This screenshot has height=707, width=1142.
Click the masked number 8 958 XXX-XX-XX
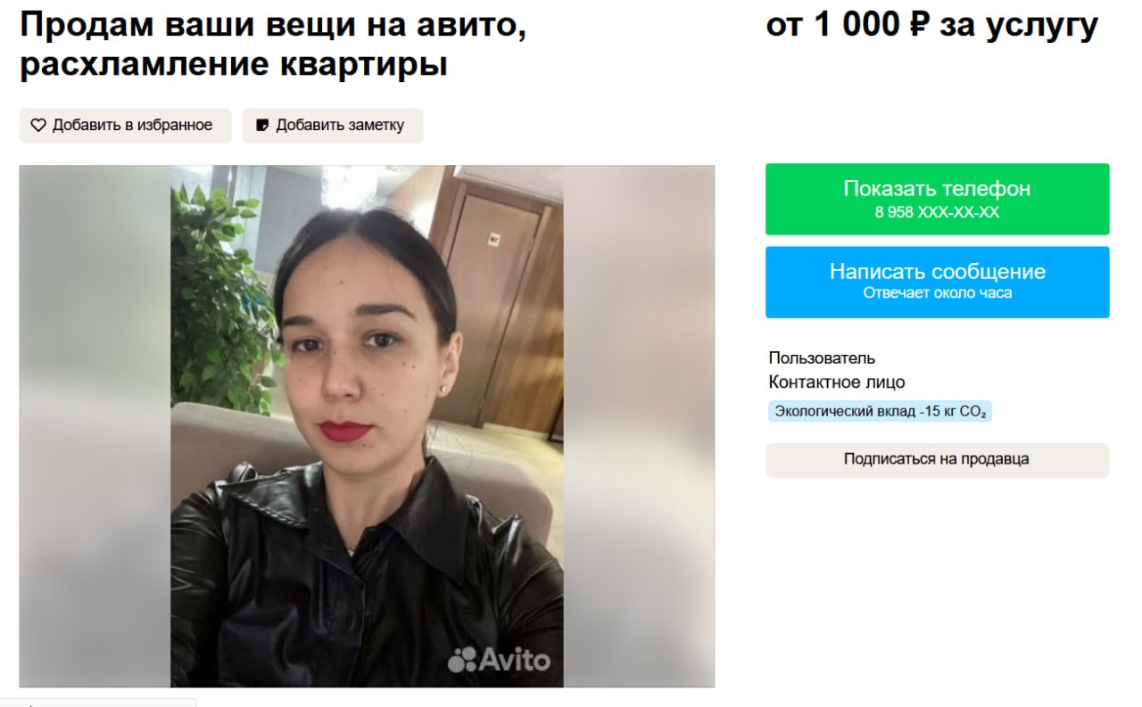937,213
